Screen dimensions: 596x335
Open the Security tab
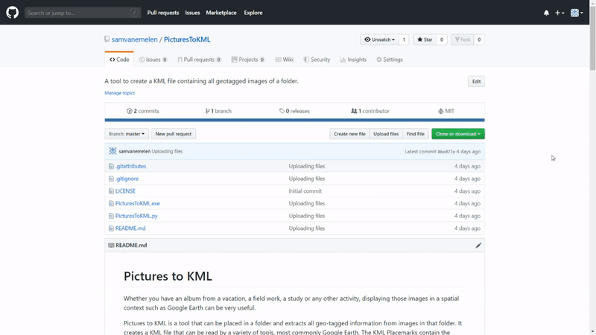click(317, 60)
